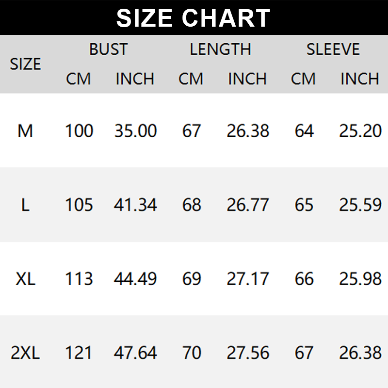Viewport: 388px width, 388px height.
Task: Click the 2XL size row label
Action: [25, 353]
